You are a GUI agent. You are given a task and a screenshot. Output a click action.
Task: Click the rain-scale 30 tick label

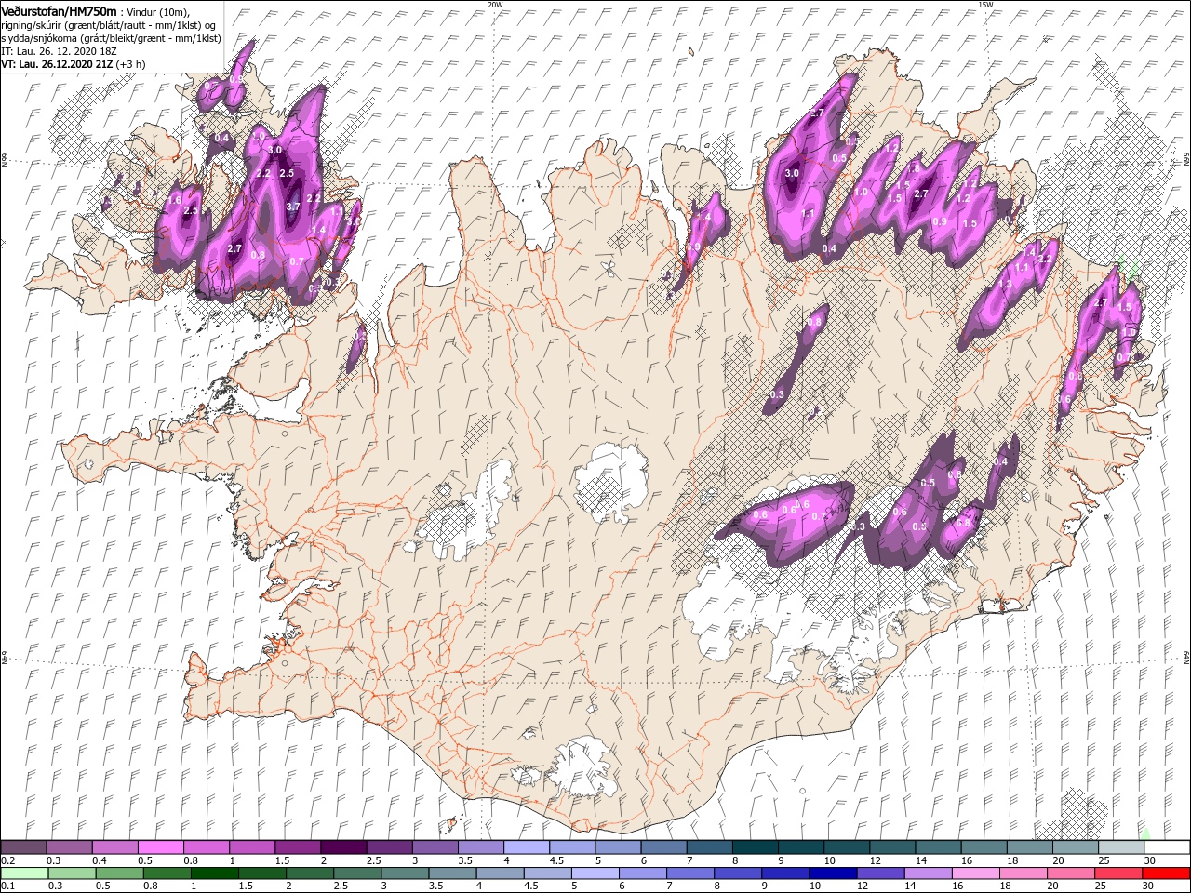1149,886
